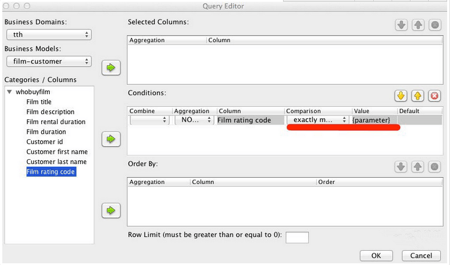450x265 pixels.
Task: Click the Row Limit input field
Action: [x=297, y=238]
